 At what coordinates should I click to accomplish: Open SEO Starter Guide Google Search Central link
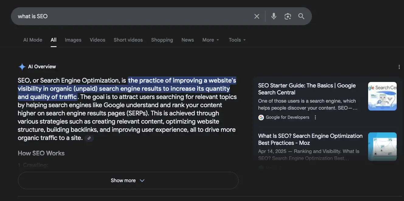[x=307, y=89]
